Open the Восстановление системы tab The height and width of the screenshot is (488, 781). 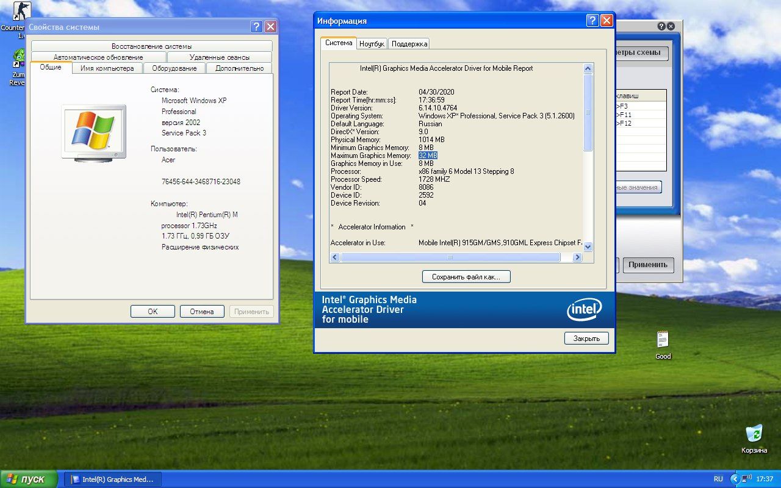tap(151, 46)
